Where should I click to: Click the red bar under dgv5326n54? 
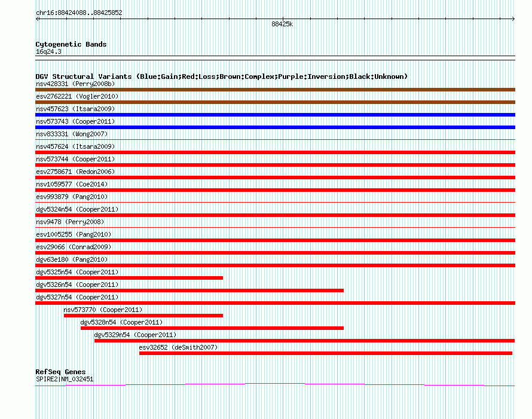pyautogui.click(x=189, y=290)
